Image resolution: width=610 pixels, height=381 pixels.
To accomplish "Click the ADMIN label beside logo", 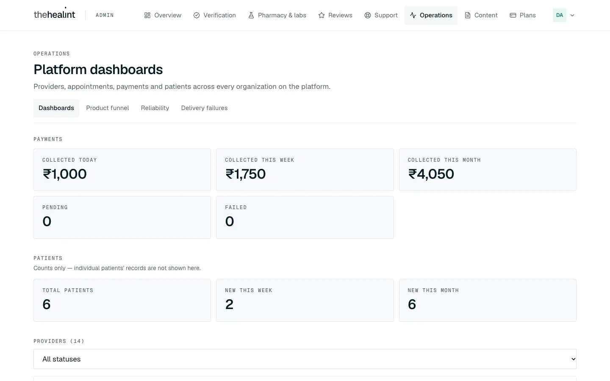I will (x=105, y=15).
